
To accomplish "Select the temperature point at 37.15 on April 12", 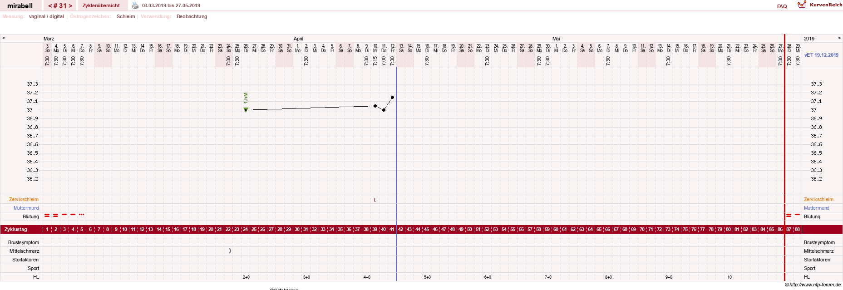I will tap(392, 97).
